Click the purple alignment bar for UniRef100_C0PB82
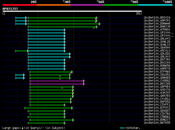 [57, 81]
